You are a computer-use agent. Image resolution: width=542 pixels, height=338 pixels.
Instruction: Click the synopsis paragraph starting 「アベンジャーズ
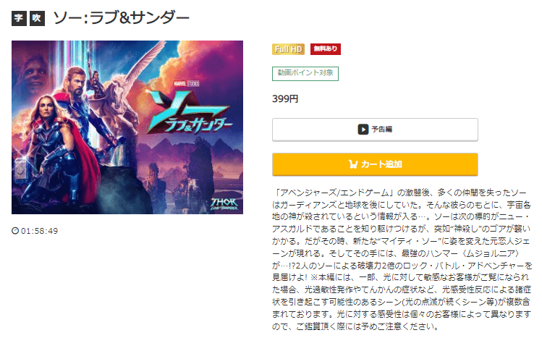[x=402, y=260]
